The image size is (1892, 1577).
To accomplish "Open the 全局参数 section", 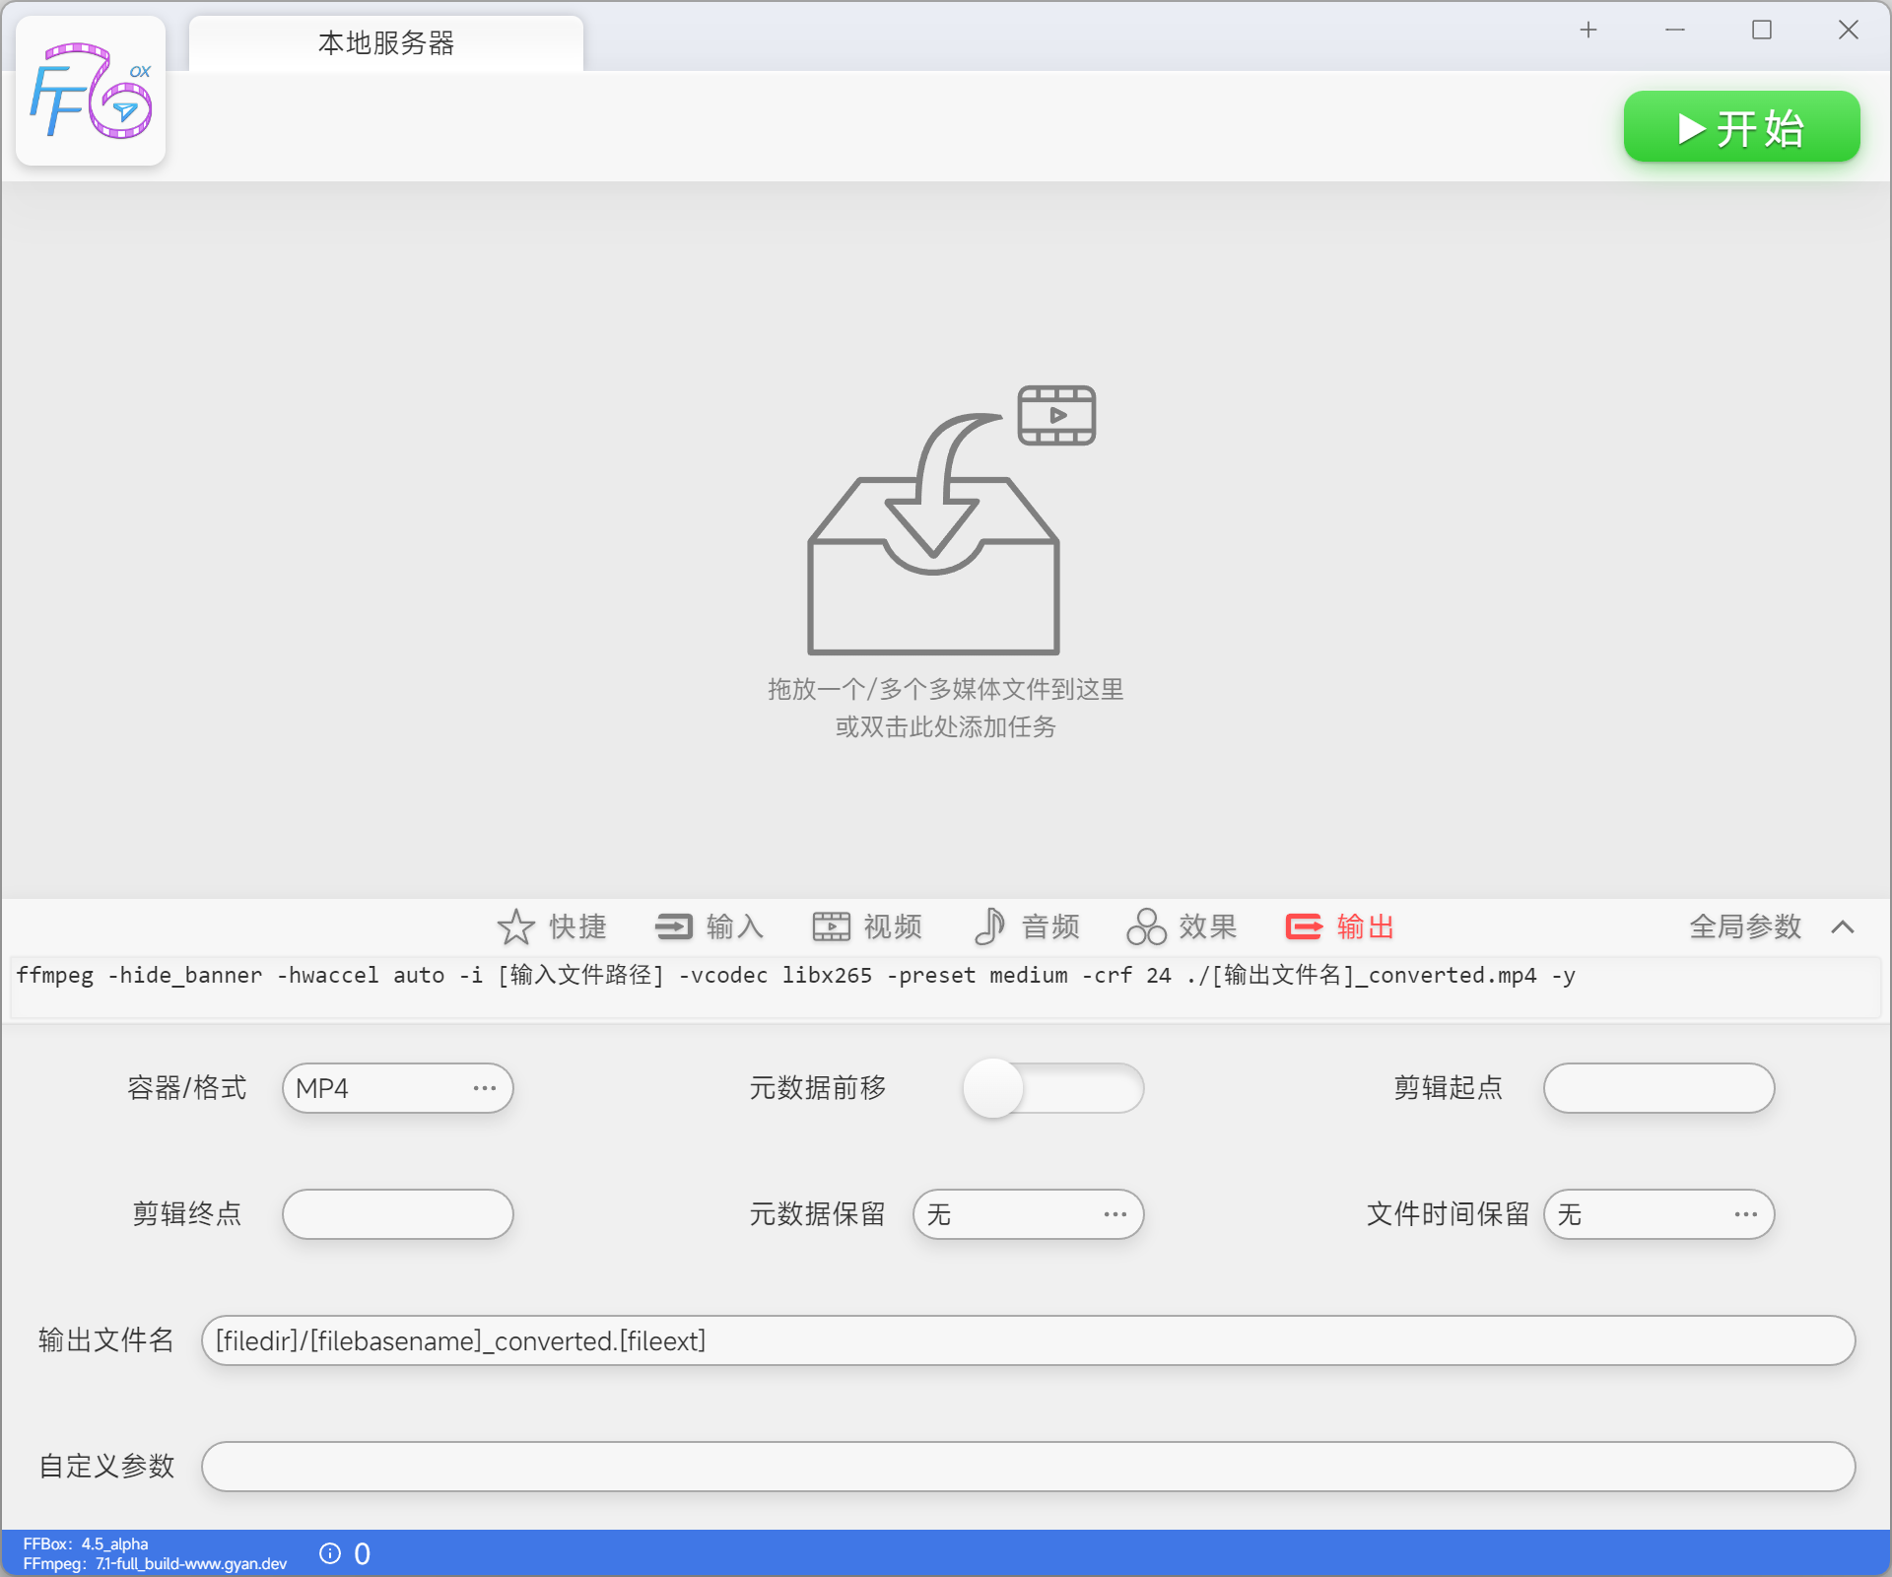I will 1744,926.
